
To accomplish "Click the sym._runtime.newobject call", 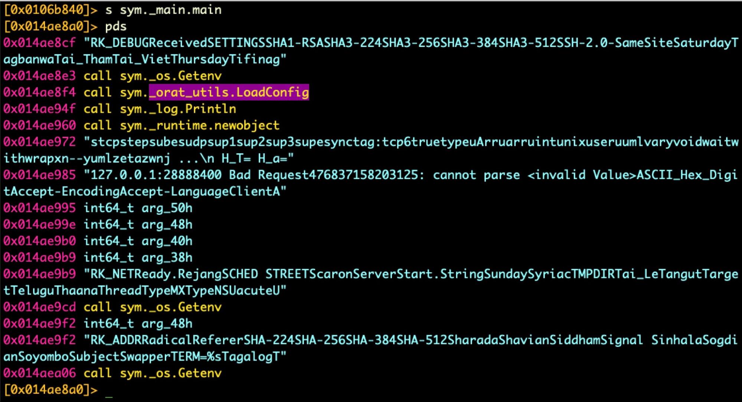I will pyautogui.click(x=199, y=125).
